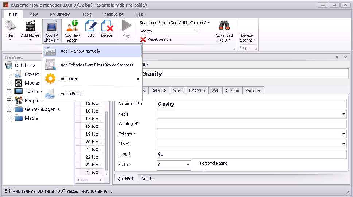Open the Status dropdown
The height and width of the screenshot is (197, 353).
188,165
